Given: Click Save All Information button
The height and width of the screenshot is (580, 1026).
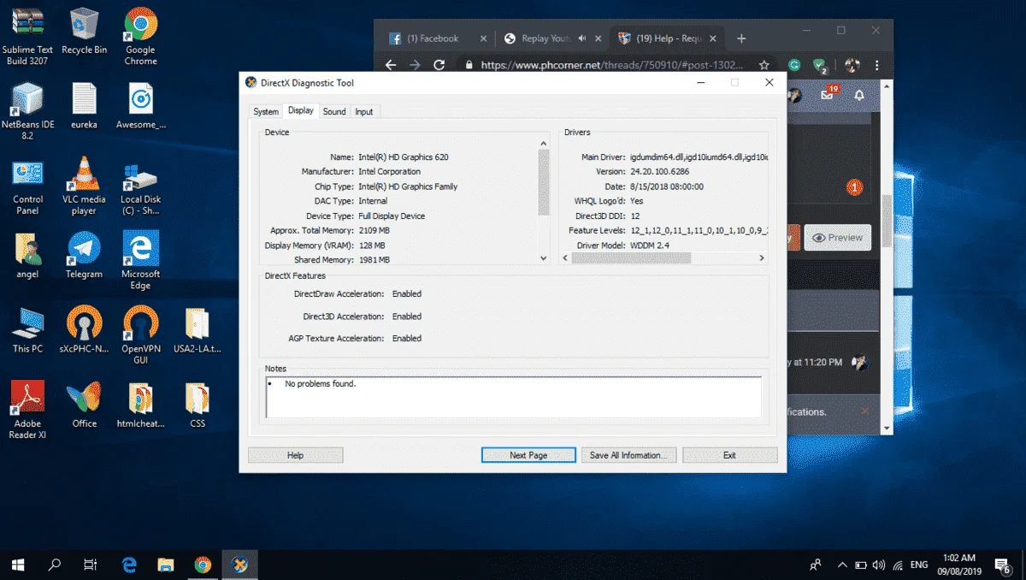Looking at the screenshot, I should [x=629, y=455].
